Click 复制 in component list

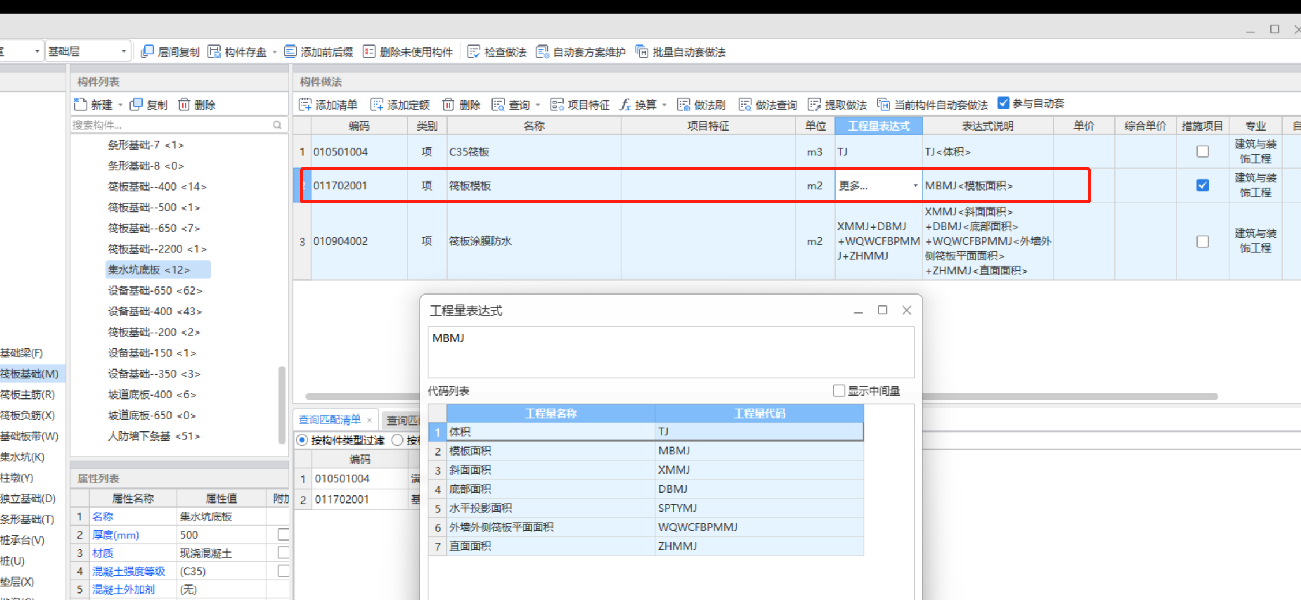click(149, 105)
